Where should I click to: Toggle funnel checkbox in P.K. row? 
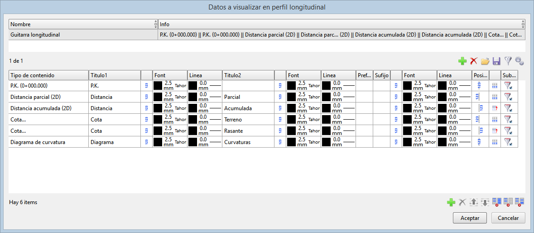click(509, 86)
